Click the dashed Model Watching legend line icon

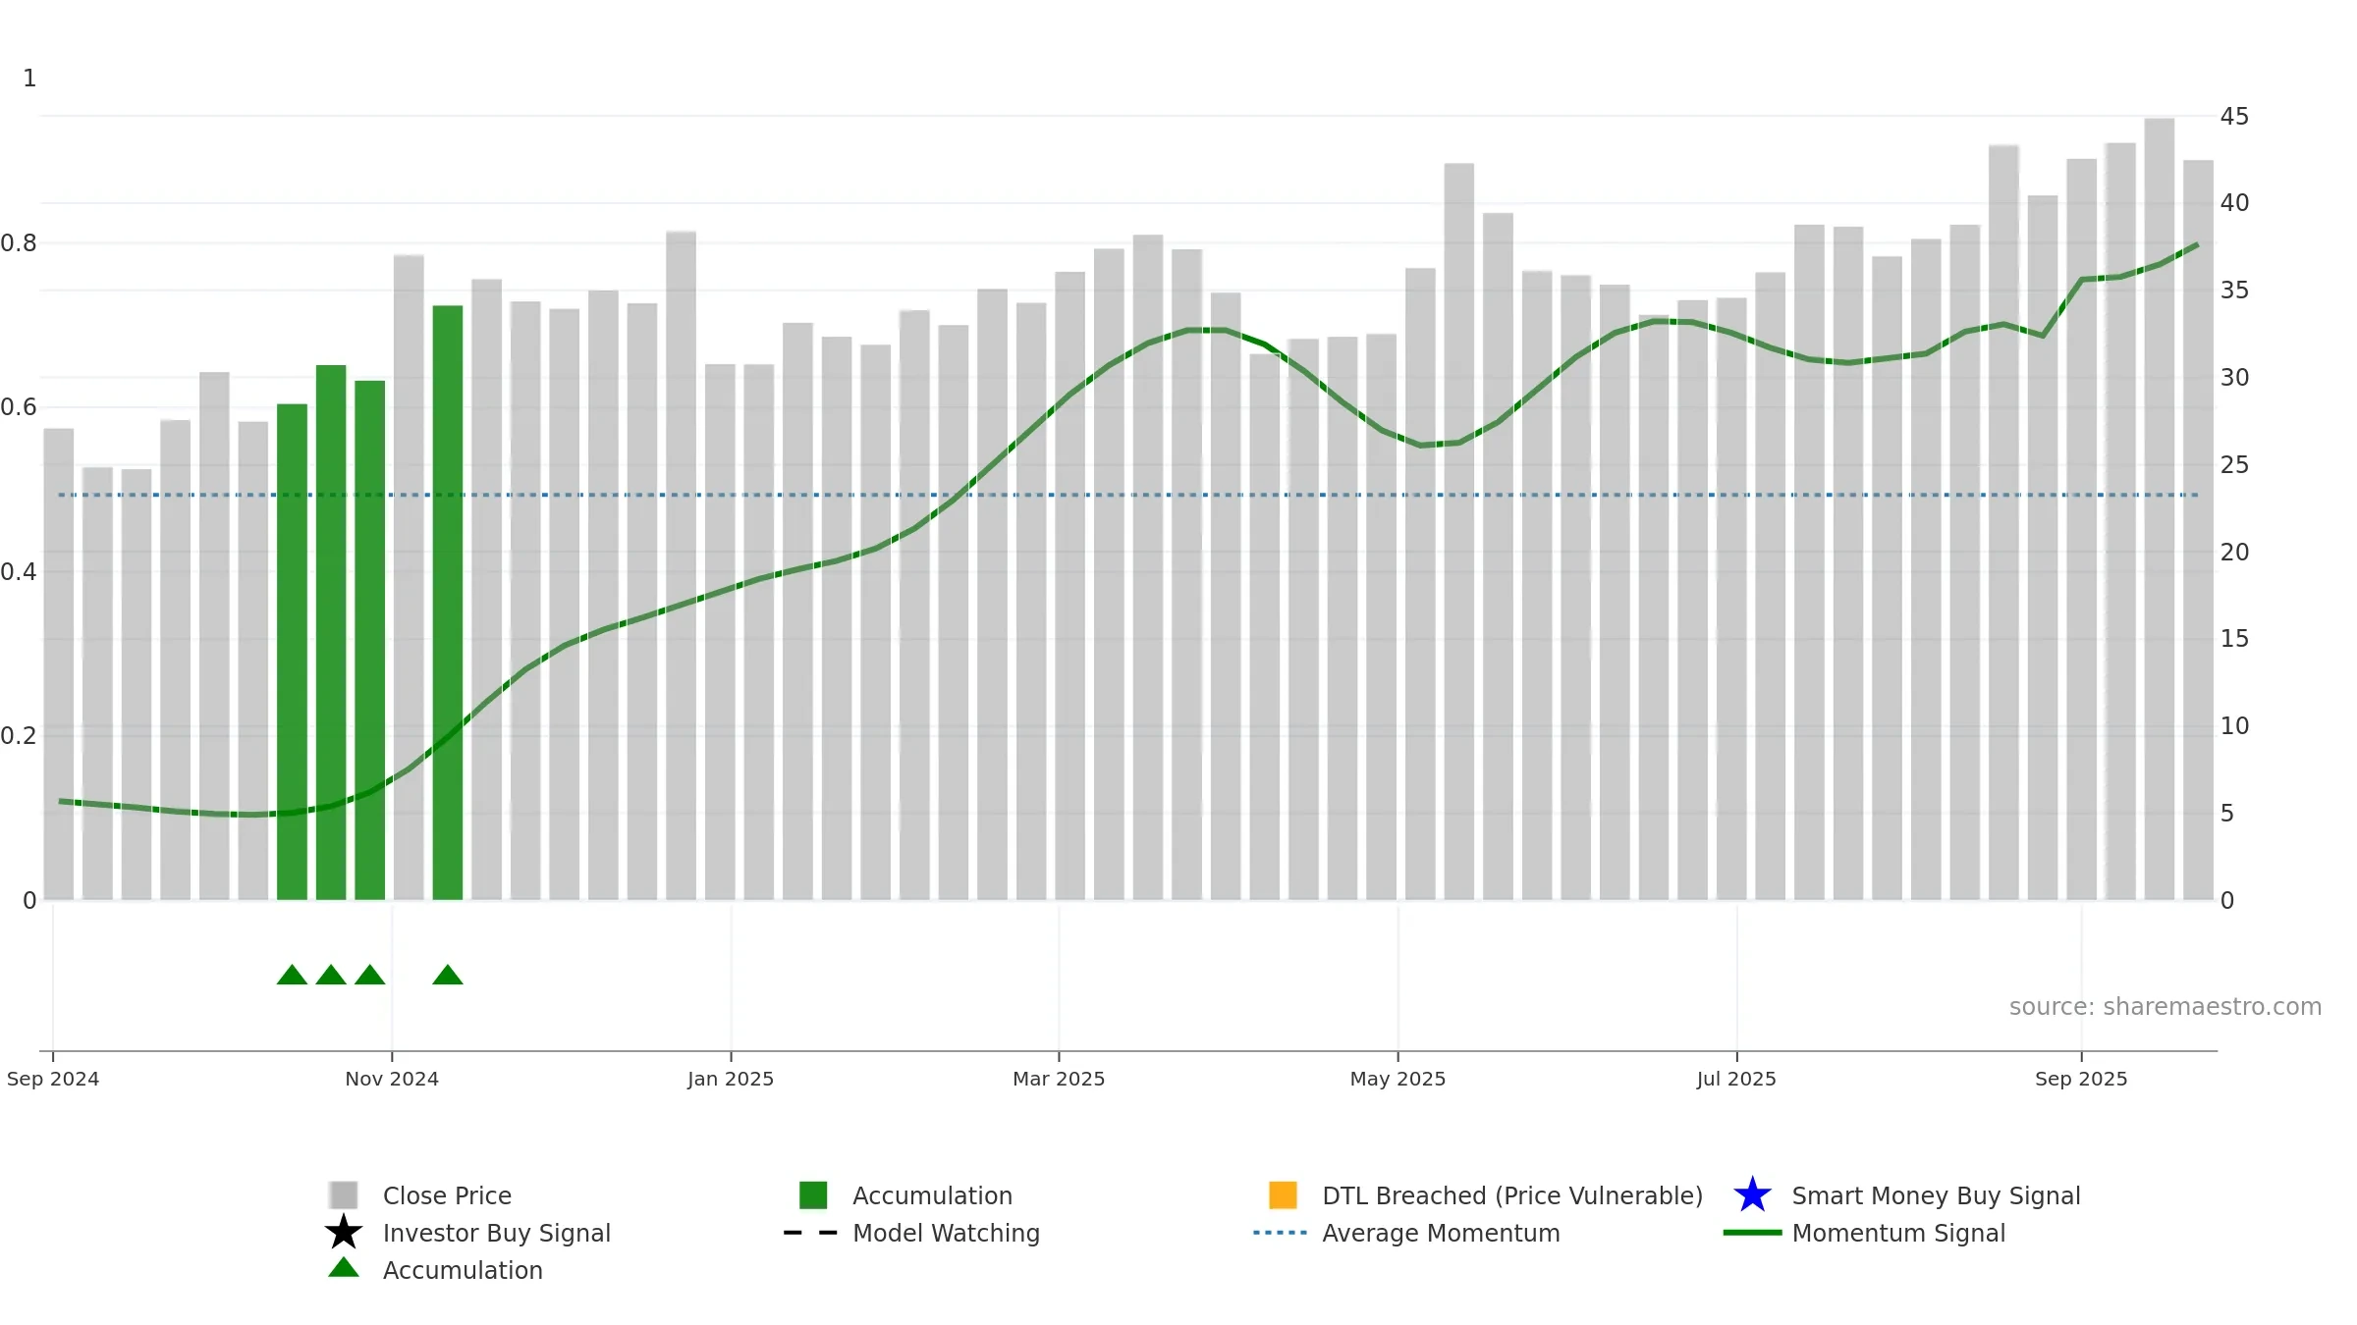coord(811,1233)
